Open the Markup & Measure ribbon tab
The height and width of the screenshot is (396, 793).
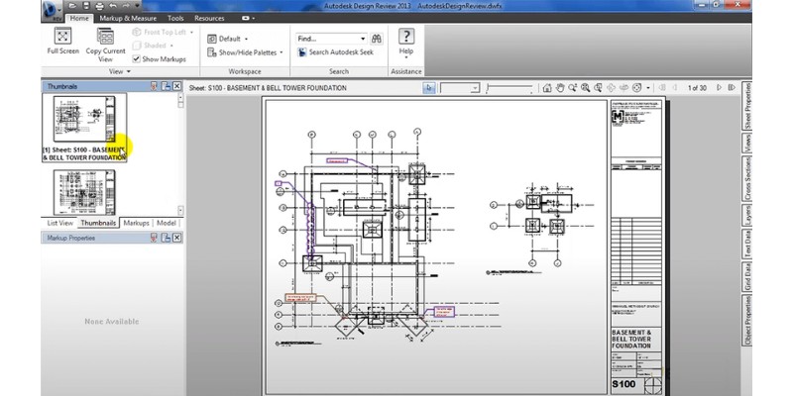tap(128, 18)
